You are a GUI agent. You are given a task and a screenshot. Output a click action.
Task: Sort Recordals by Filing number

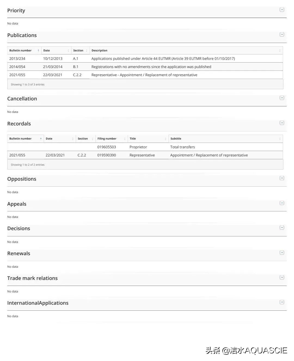[111, 139]
